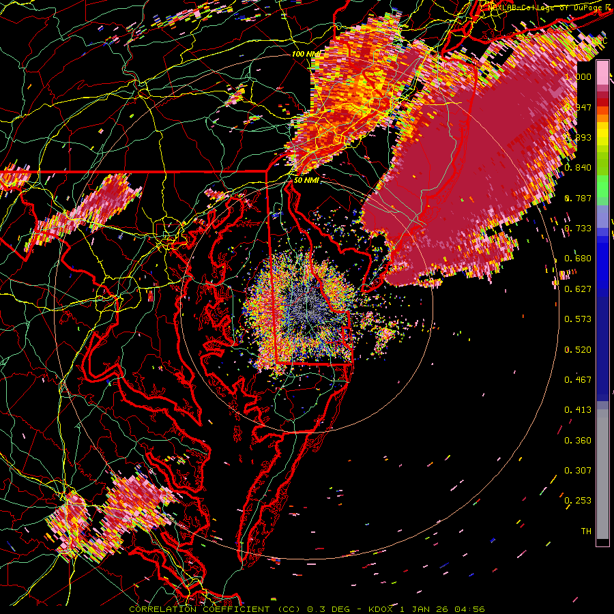Click the KDOX radar site identifier
This screenshot has height=614, width=614.
point(381,609)
